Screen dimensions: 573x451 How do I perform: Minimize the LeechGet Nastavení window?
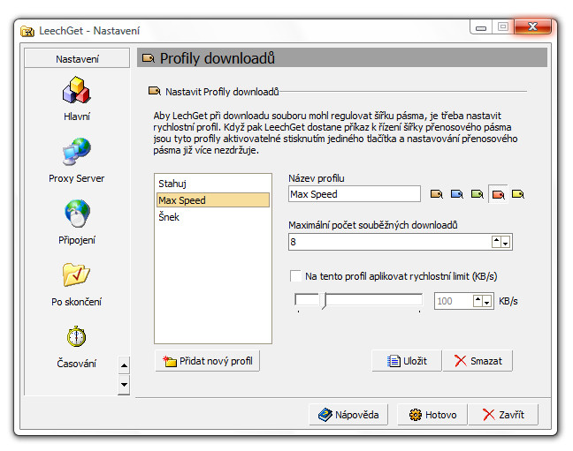[481, 27]
